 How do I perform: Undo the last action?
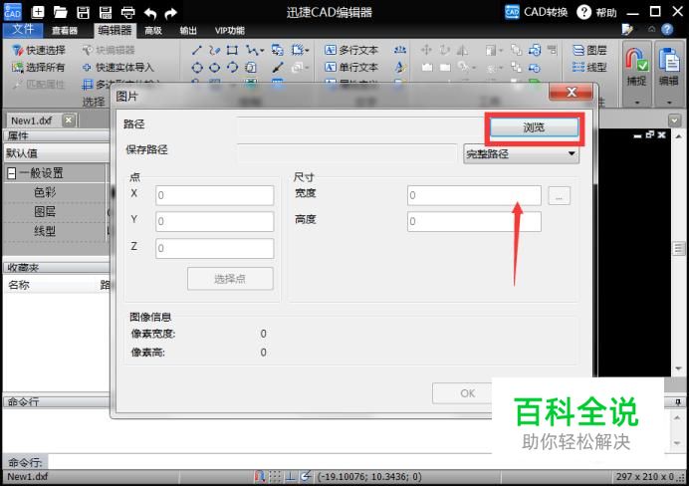149,13
